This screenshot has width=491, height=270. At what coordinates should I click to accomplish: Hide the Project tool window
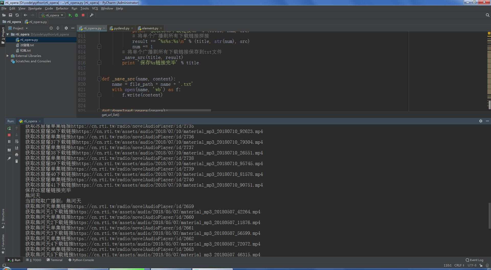pos(73,28)
